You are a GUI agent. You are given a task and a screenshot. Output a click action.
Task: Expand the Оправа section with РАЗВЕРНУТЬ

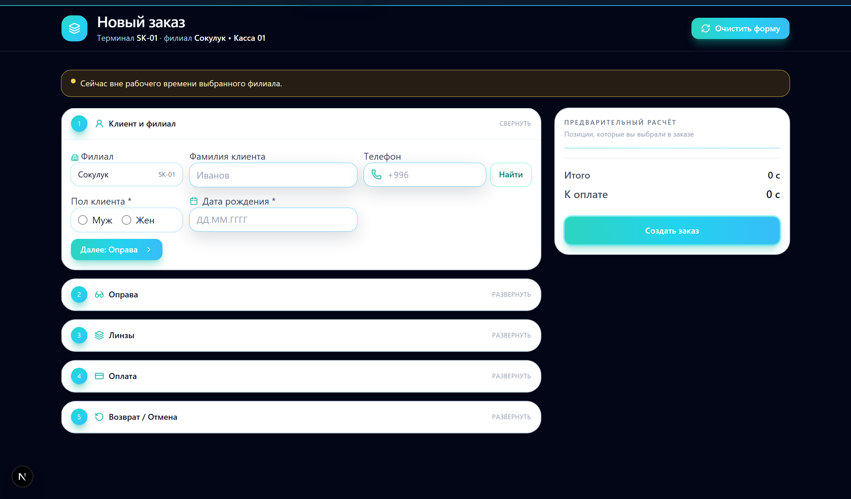pos(511,295)
